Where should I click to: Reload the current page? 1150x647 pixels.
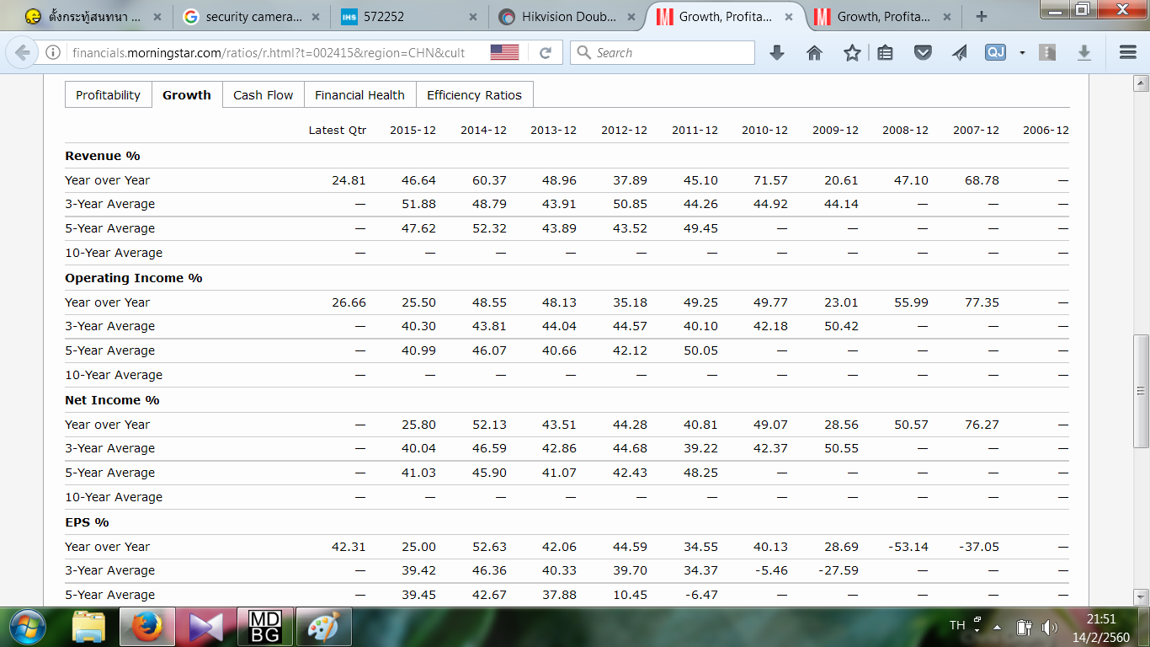coord(546,53)
